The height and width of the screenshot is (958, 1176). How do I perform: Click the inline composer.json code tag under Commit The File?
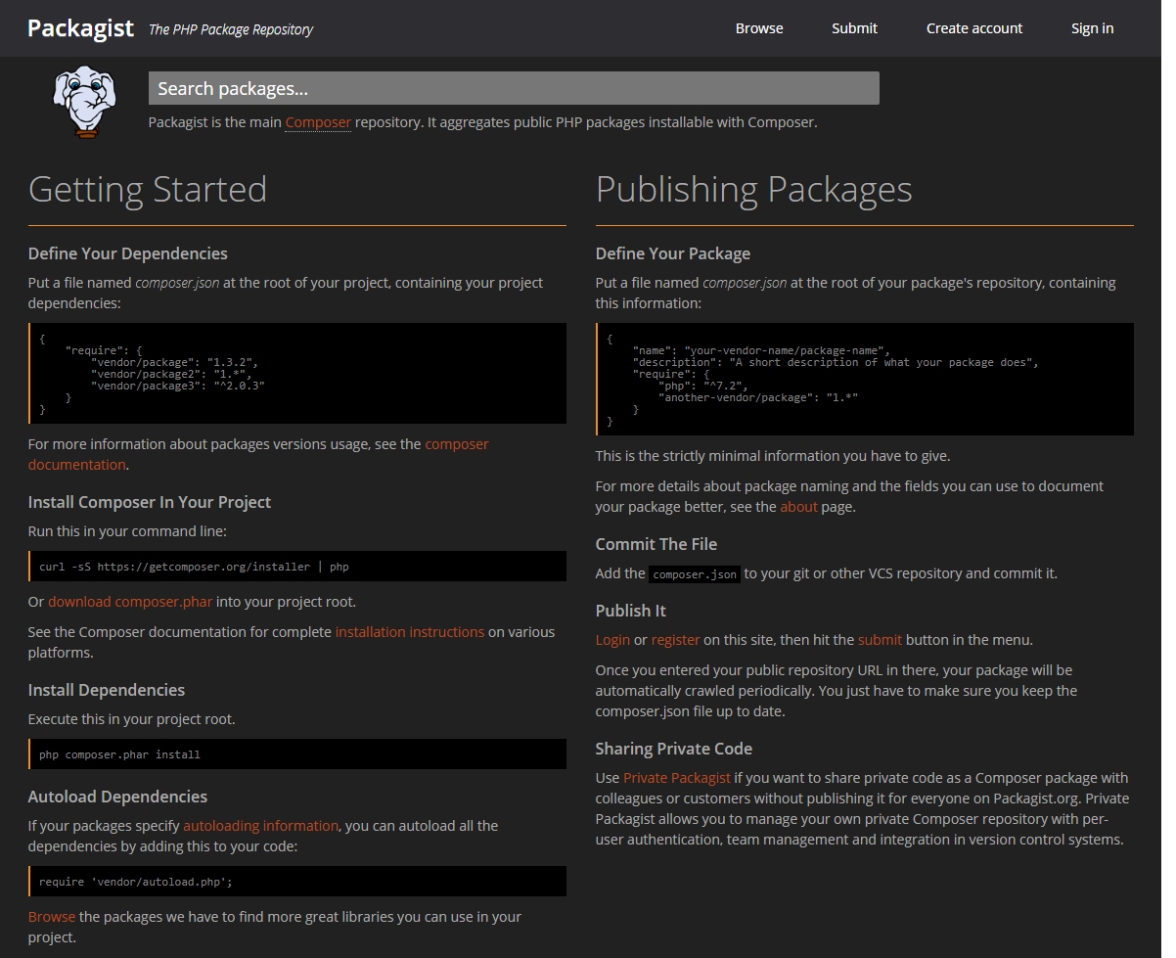point(695,574)
